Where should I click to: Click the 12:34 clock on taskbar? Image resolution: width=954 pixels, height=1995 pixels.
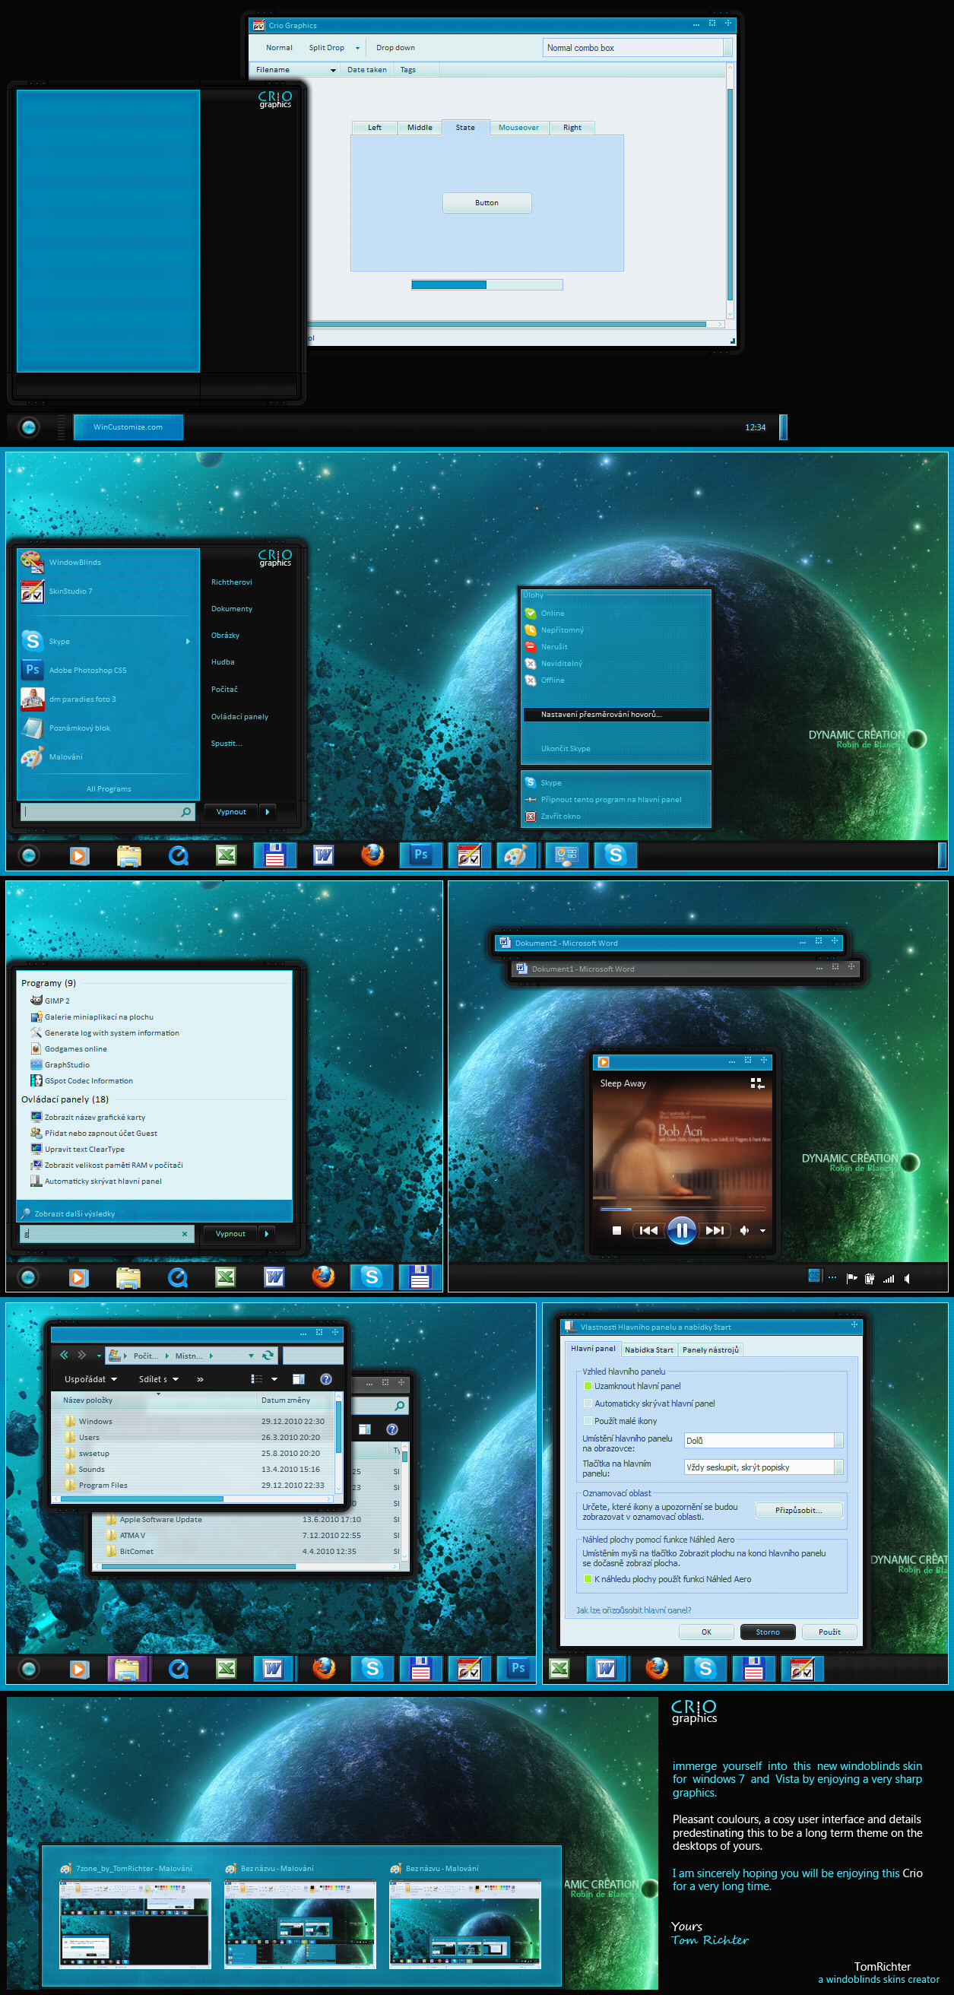pos(755,427)
